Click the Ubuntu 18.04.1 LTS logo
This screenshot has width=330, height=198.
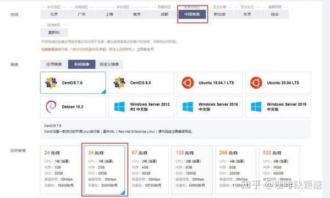coord(188,82)
